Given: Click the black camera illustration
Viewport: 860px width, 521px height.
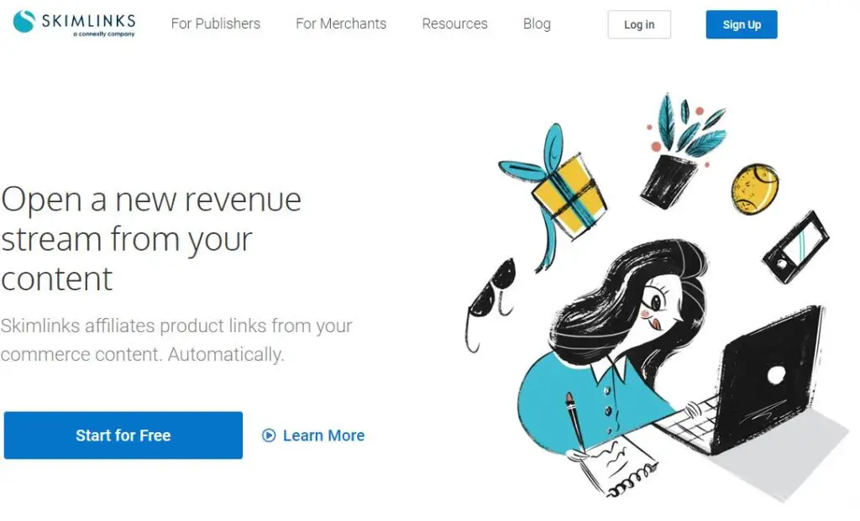Looking at the screenshot, I should pyautogui.click(x=796, y=247).
